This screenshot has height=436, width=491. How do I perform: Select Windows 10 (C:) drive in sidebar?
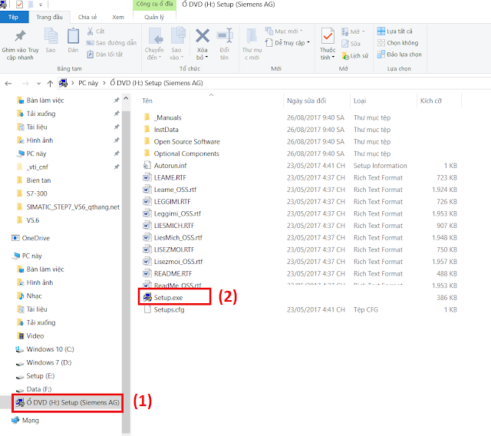click(x=50, y=349)
